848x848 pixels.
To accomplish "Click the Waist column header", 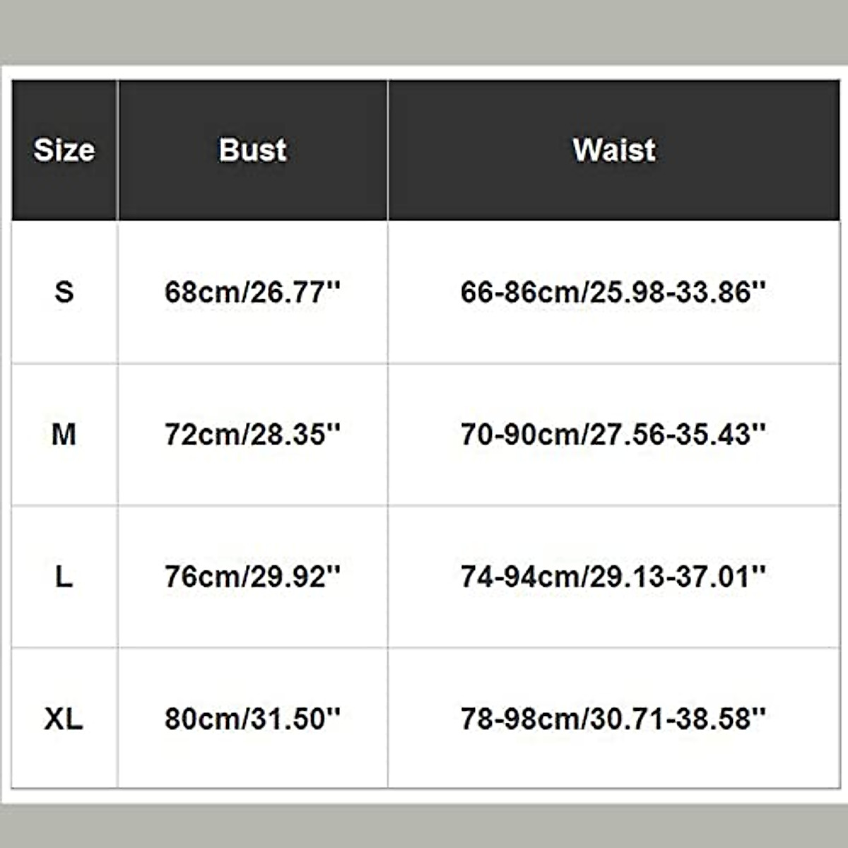I will point(613,150).
